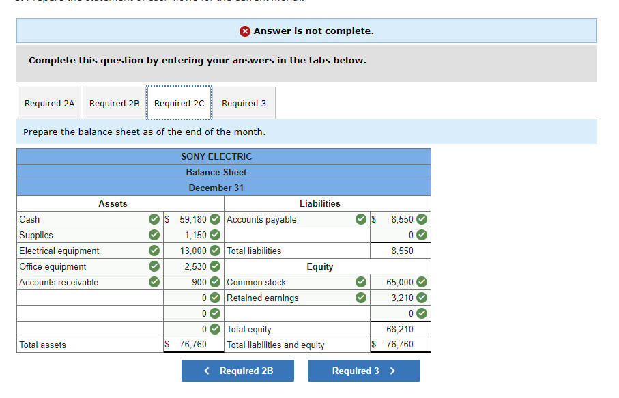
Task: Select empty account cell below Accounts payable
Action: click(297, 235)
